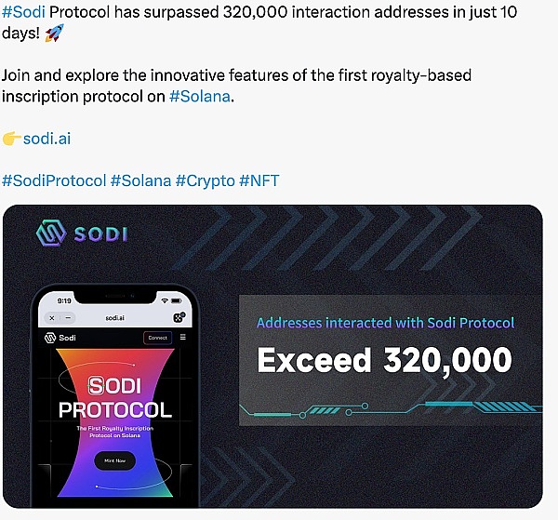Open #Solana hashtag in the hashtag row
The width and height of the screenshot is (558, 520).
pyautogui.click(x=140, y=180)
